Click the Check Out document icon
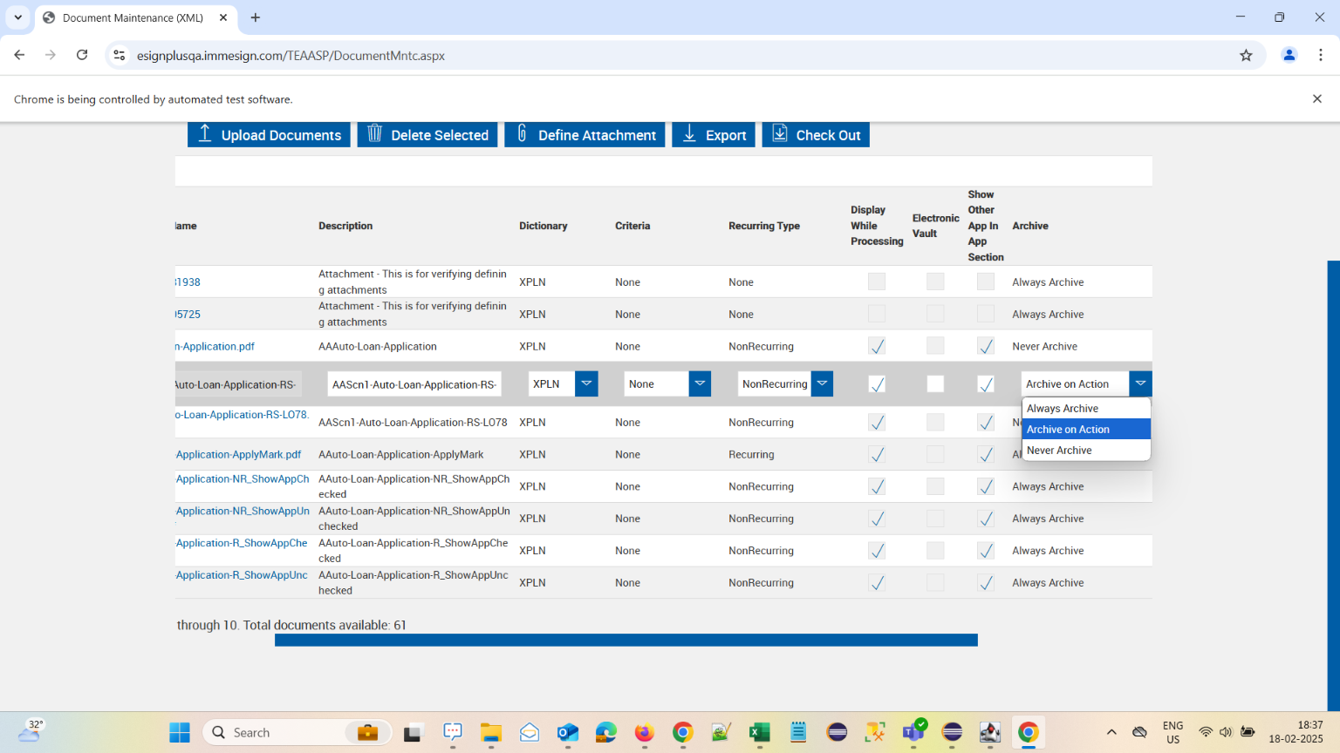The image size is (1340, 753). pyautogui.click(x=780, y=133)
